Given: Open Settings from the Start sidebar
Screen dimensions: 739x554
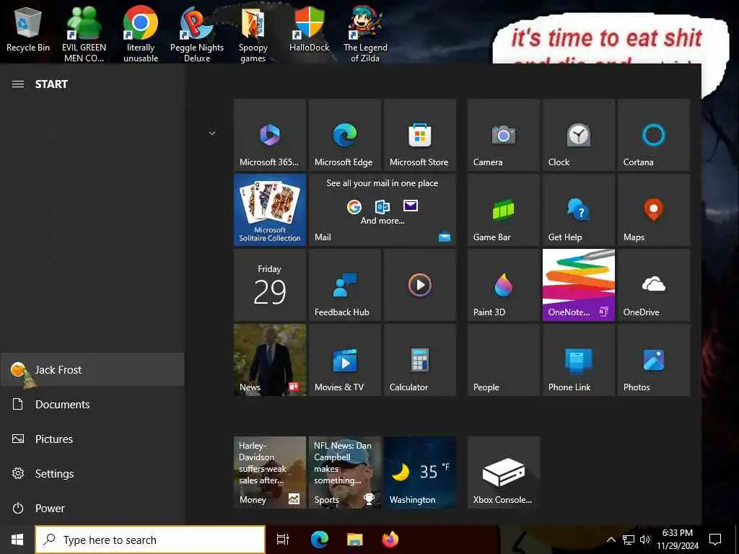Looking at the screenshot, I should tap(92, 473).
